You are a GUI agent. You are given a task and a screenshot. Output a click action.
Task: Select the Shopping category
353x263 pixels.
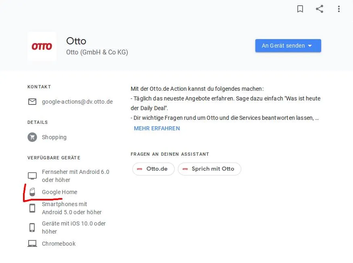[54, 137]
